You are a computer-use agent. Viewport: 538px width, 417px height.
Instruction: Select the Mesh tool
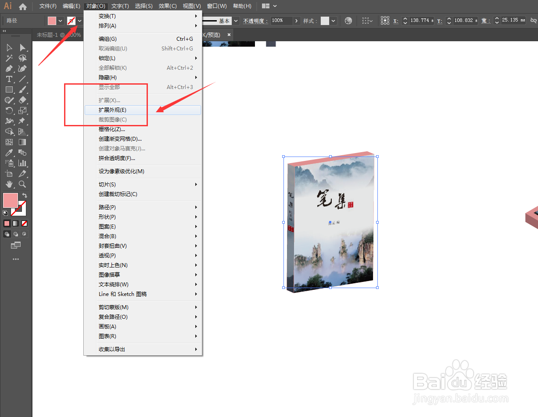(9, 142)
